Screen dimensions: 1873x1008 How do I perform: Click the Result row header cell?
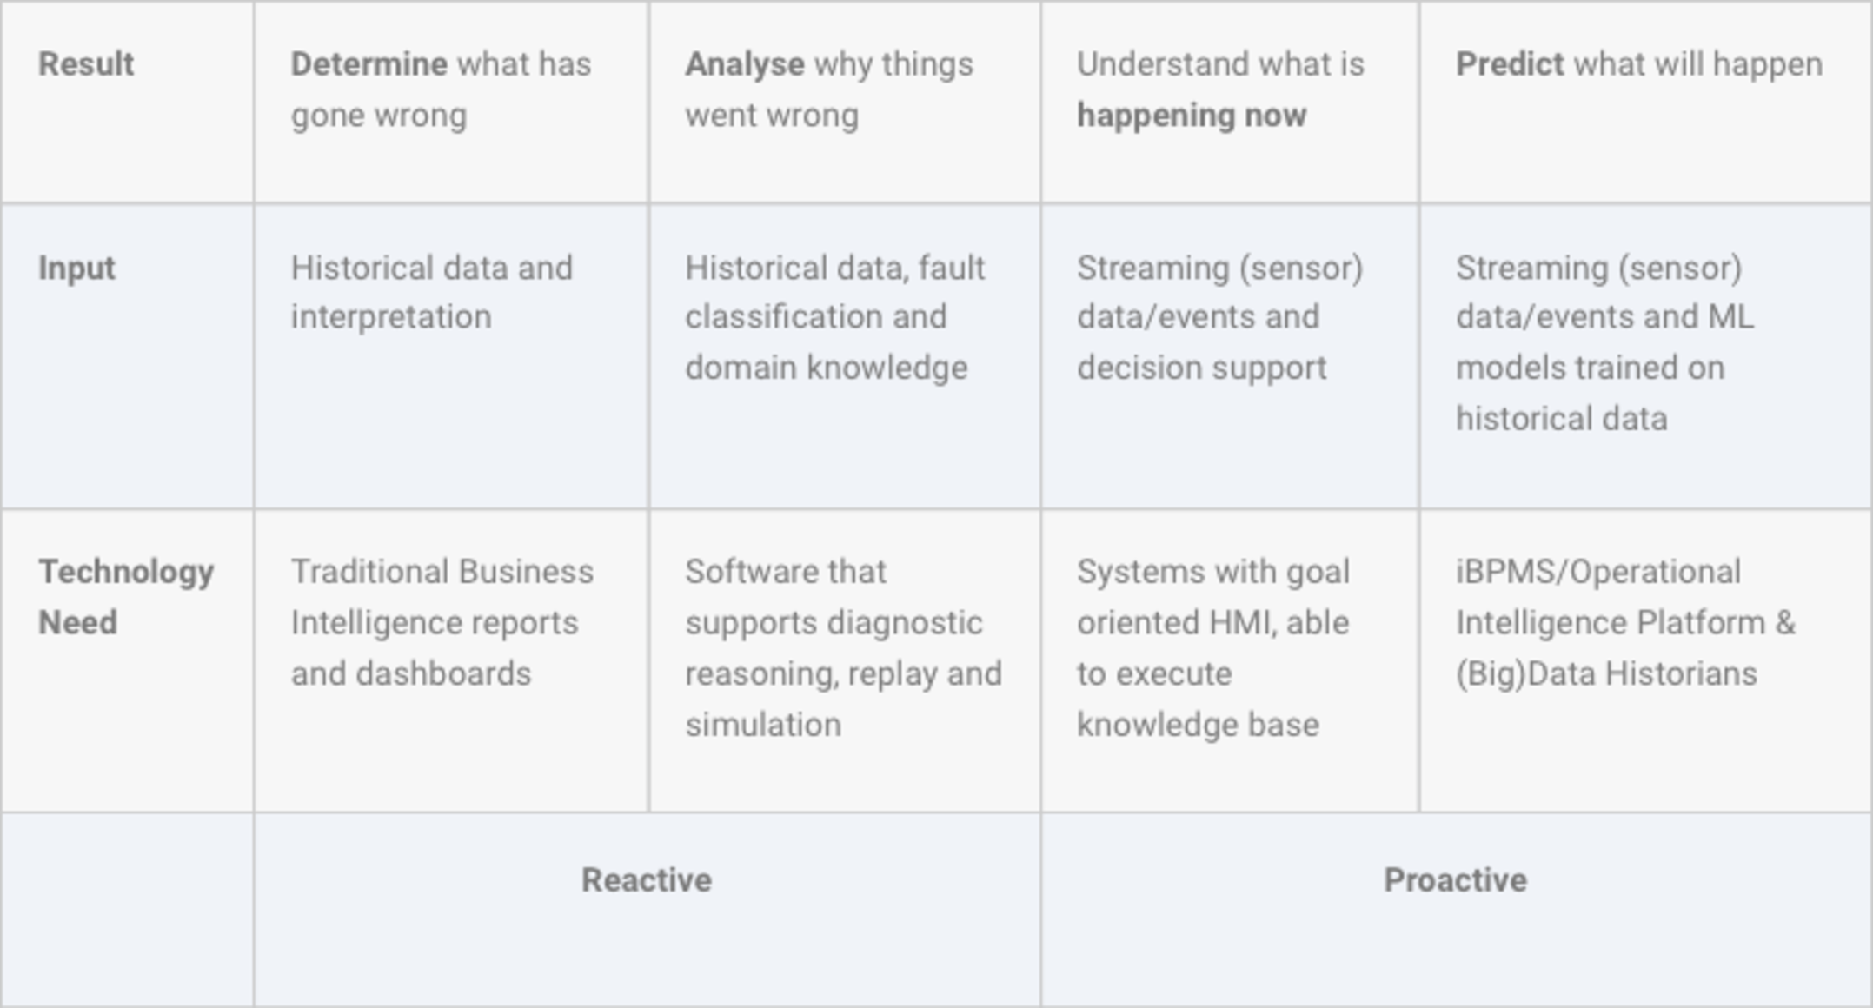pos(128,103)
